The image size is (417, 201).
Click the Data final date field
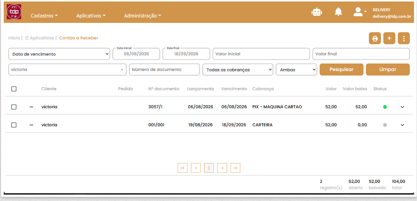point(186,54)
